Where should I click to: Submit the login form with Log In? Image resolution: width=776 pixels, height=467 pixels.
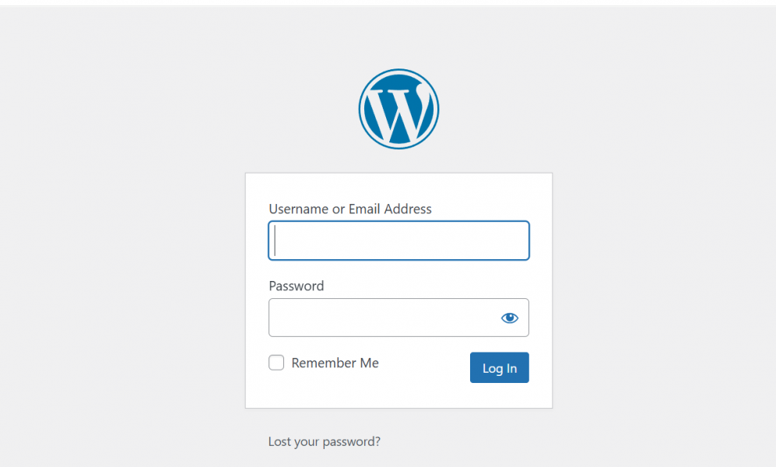pyautogui.click(x=499, y=368)
